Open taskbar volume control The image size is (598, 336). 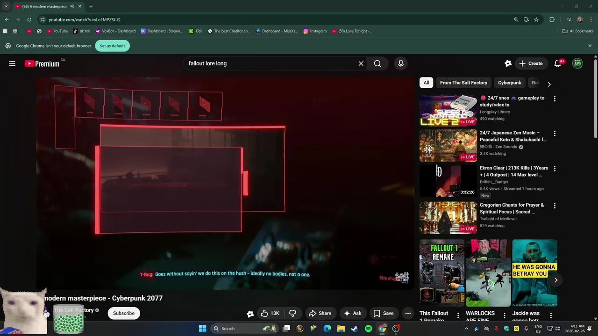click(x=557, y=329)
